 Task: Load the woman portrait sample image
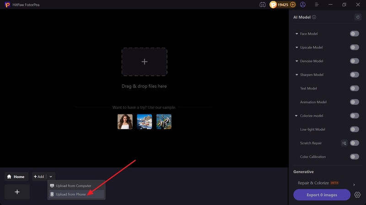point(125,122)
